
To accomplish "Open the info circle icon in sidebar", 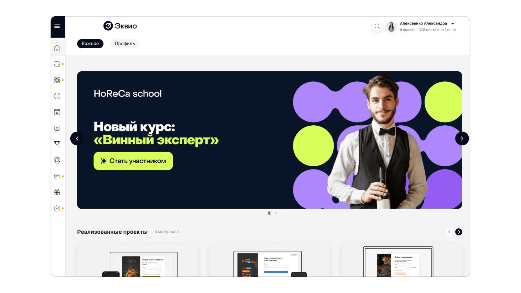I will click(57, 96).
